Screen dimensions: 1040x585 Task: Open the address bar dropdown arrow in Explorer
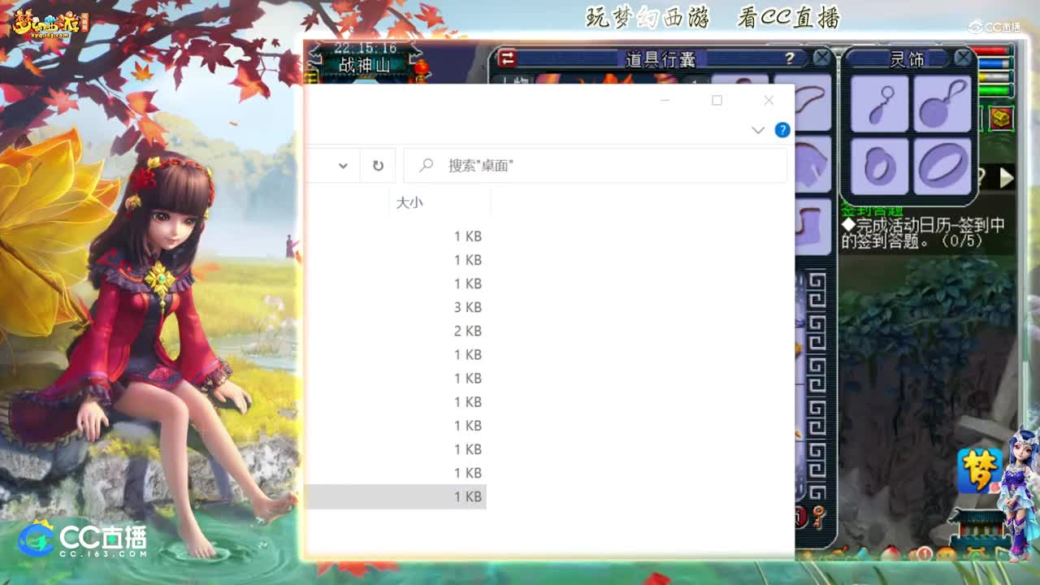coord(343,165)
